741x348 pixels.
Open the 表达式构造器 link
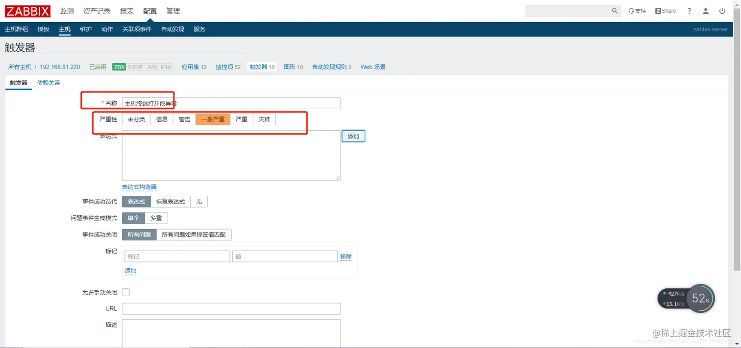139,187
